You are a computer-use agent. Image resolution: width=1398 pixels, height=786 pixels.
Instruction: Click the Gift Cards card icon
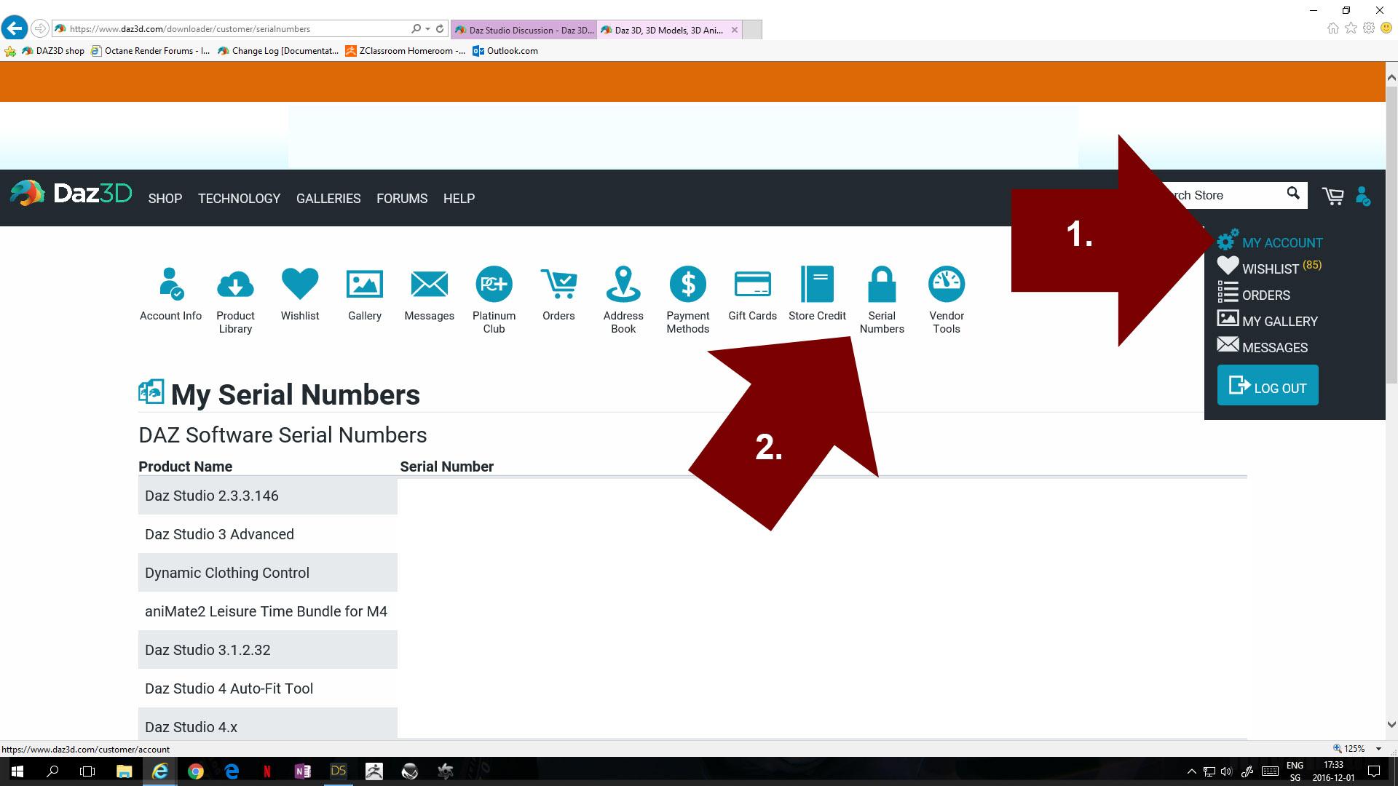pyautogui.click(x=752, y=284)
